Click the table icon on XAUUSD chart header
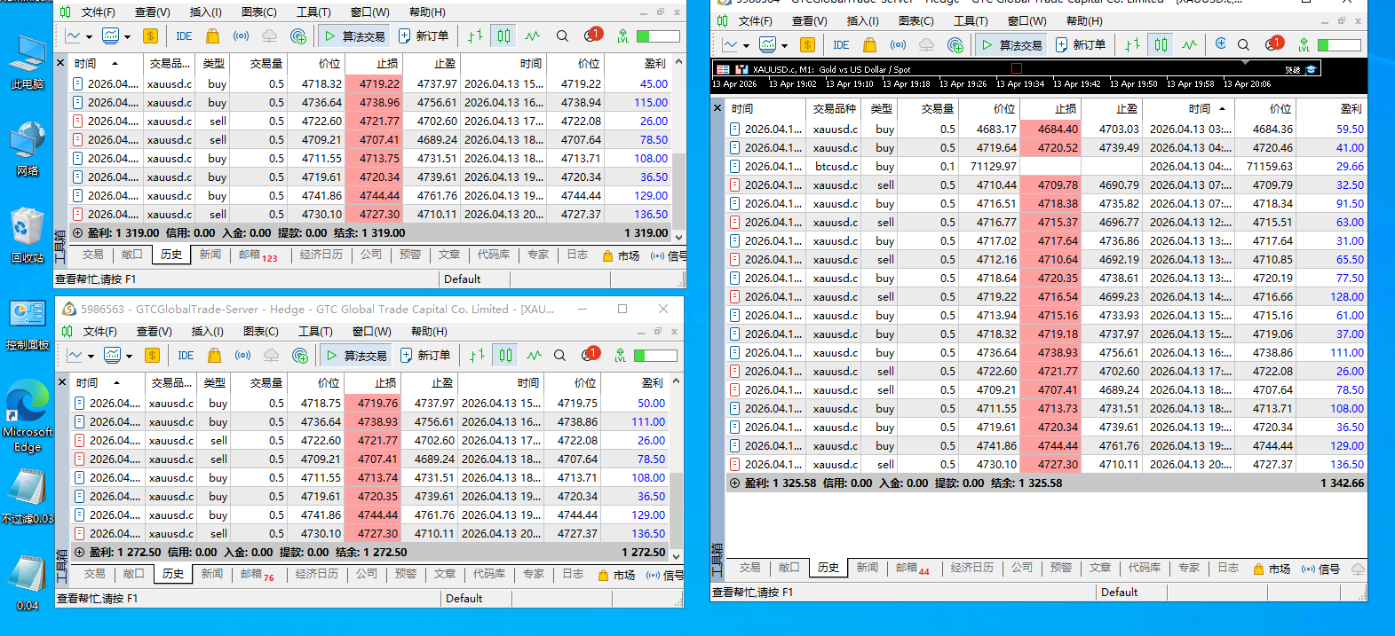 (x=723, y=69)
